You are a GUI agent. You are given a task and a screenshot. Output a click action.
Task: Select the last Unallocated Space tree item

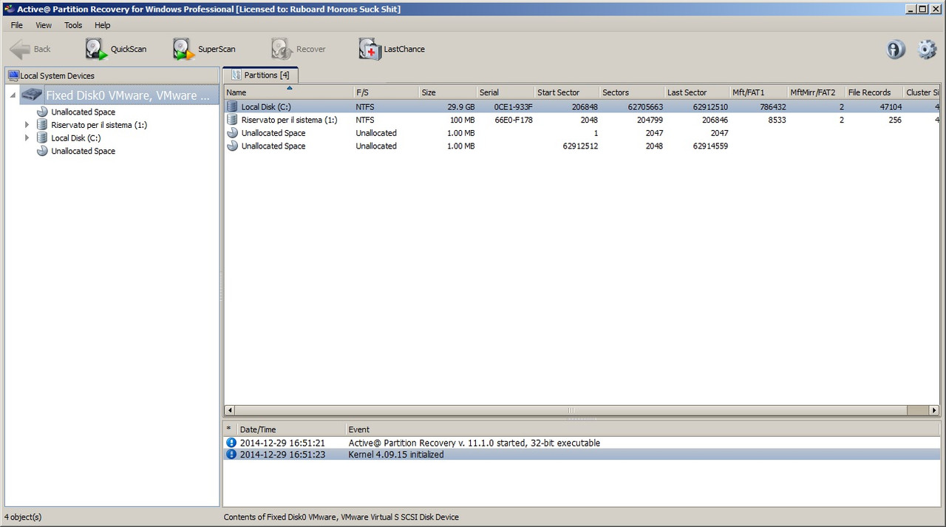(83, 151)
